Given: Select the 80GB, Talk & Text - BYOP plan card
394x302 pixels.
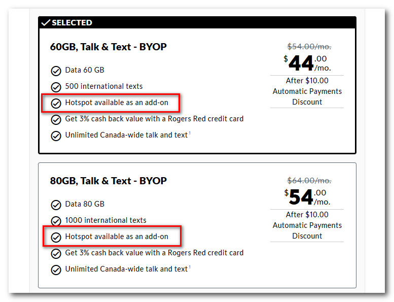Looking at the screenshot, I should tap(197, 225).
